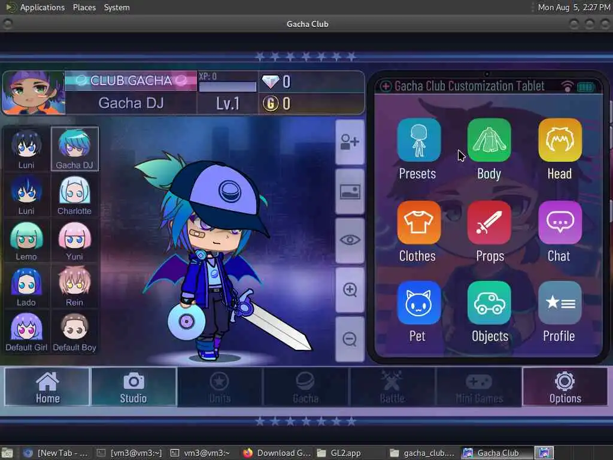Open the Head customization icon
613x460 pixels.
tap(560, 140)
